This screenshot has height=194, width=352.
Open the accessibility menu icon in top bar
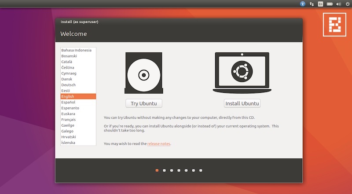303,4
